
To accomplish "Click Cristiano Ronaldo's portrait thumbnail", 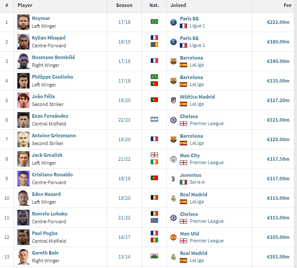I will tap(23, 179).
